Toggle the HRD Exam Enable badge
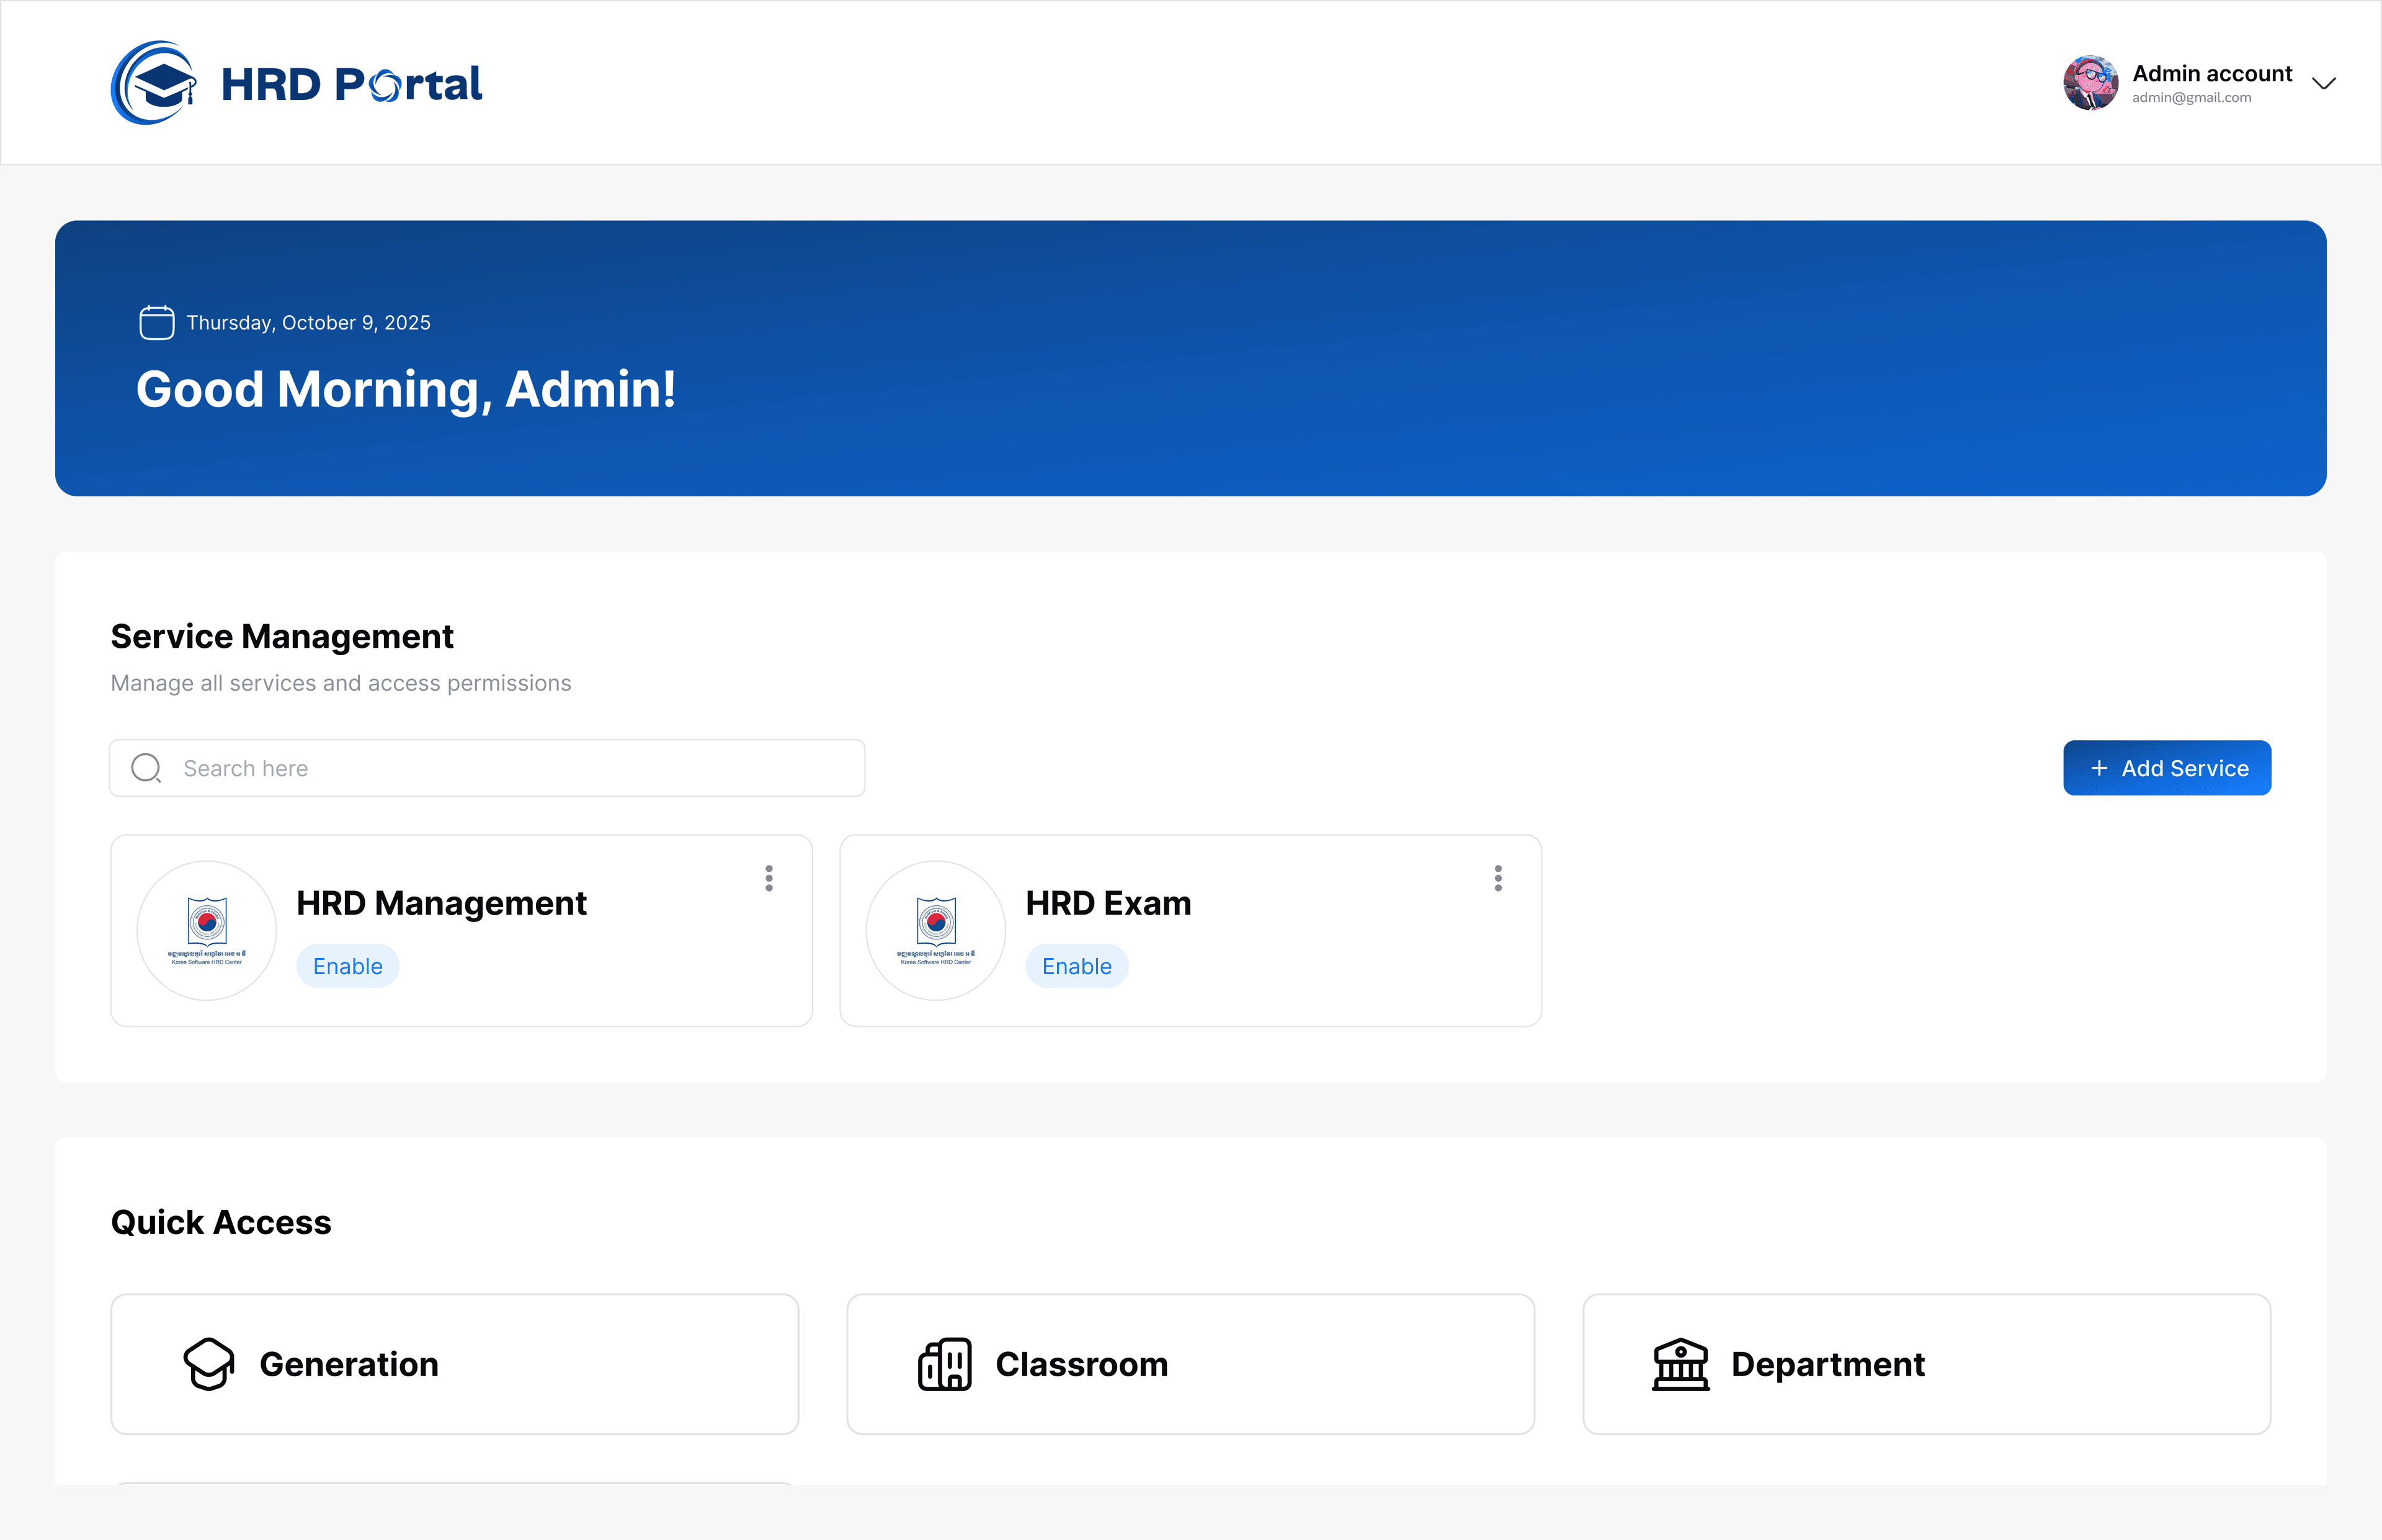Viewport: 2382px width, 1540px height. point(1076,966)
